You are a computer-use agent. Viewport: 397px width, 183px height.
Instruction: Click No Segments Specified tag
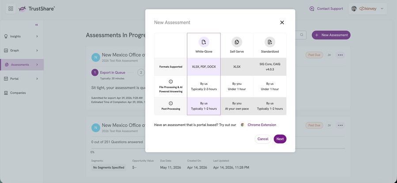coord(109,167)
